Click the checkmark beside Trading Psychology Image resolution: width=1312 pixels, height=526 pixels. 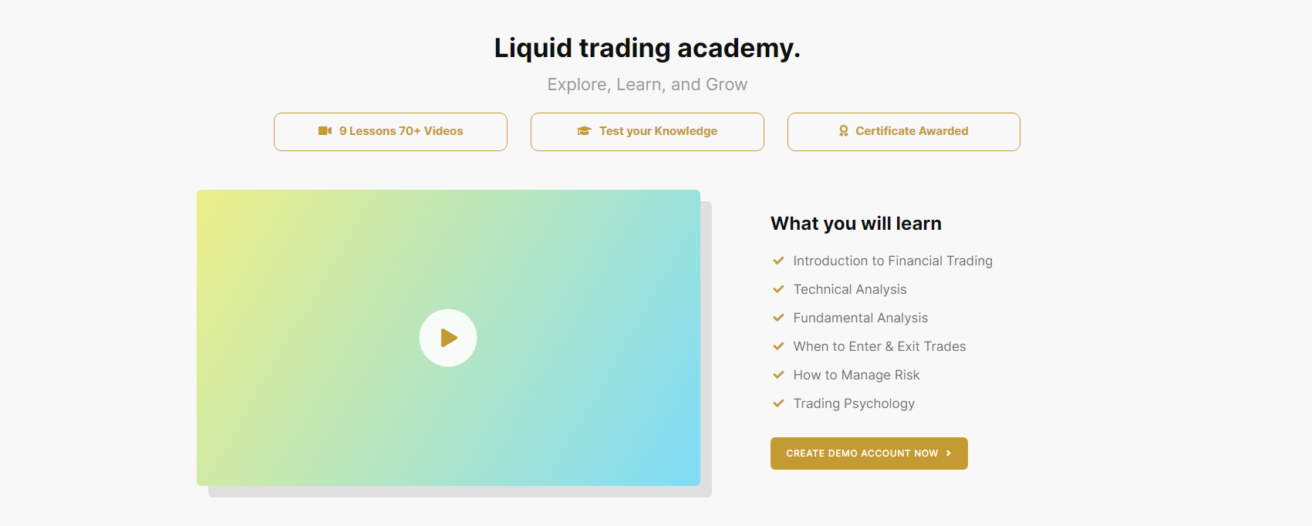[778, 403]
